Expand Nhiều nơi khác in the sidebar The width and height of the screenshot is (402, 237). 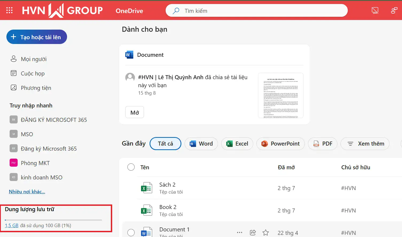tap(27, 191)
